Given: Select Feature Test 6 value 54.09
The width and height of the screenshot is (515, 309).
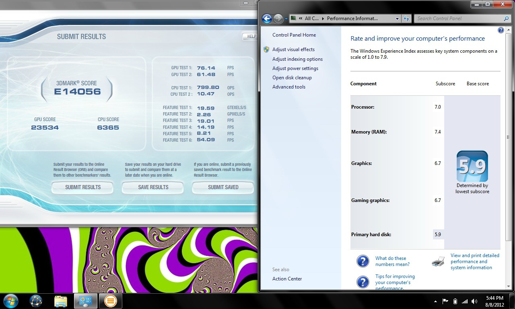Looking at the screenshot, I should (206, 140).
